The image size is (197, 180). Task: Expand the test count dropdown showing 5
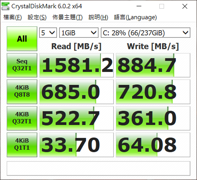(48, 33)
